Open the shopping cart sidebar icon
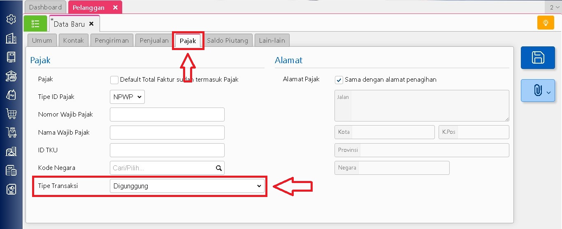Screen dimensions: 562x229 pos(11,114)
